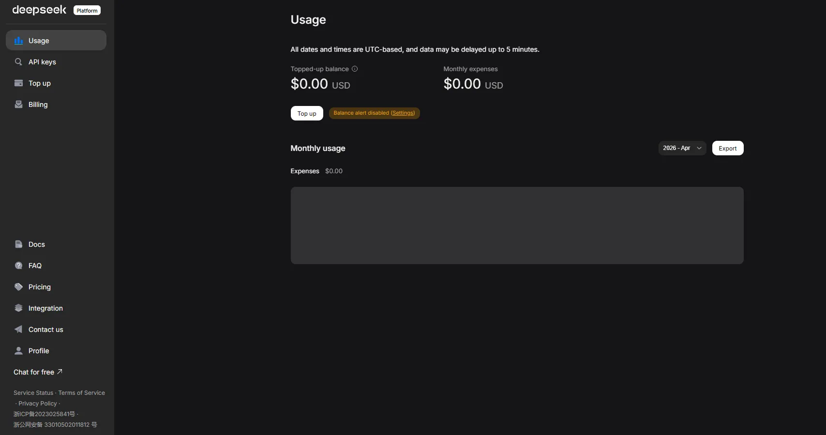This screenshot has width=826, height=435.
Task: Open balance alert Settings link
Action: pyautogui.click(x=403, y=113)
